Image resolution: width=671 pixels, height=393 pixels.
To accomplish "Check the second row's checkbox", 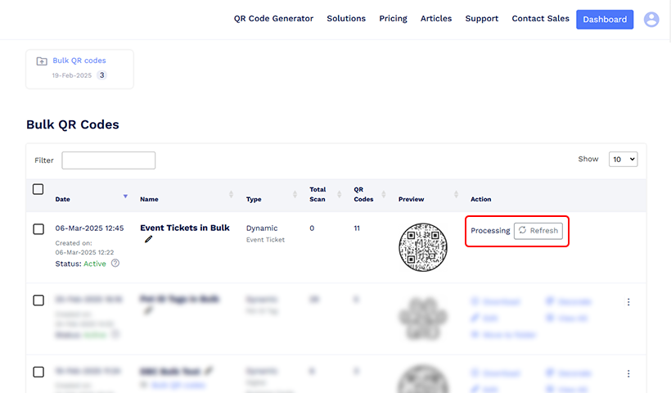I will tap(38, 300).
